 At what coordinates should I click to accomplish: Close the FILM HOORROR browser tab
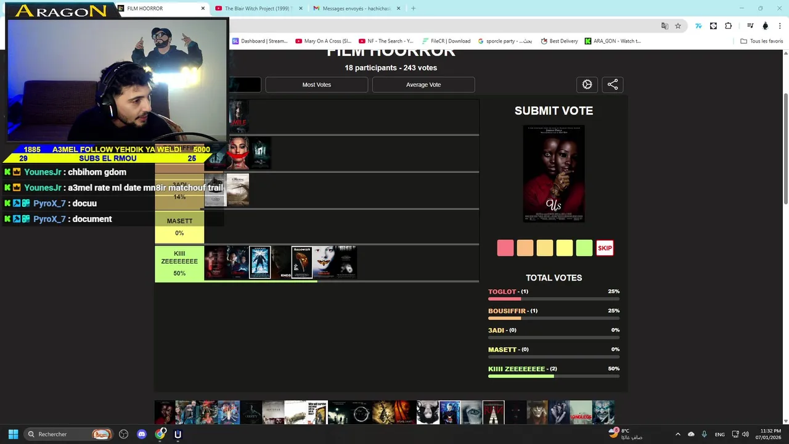pos(203,9)
